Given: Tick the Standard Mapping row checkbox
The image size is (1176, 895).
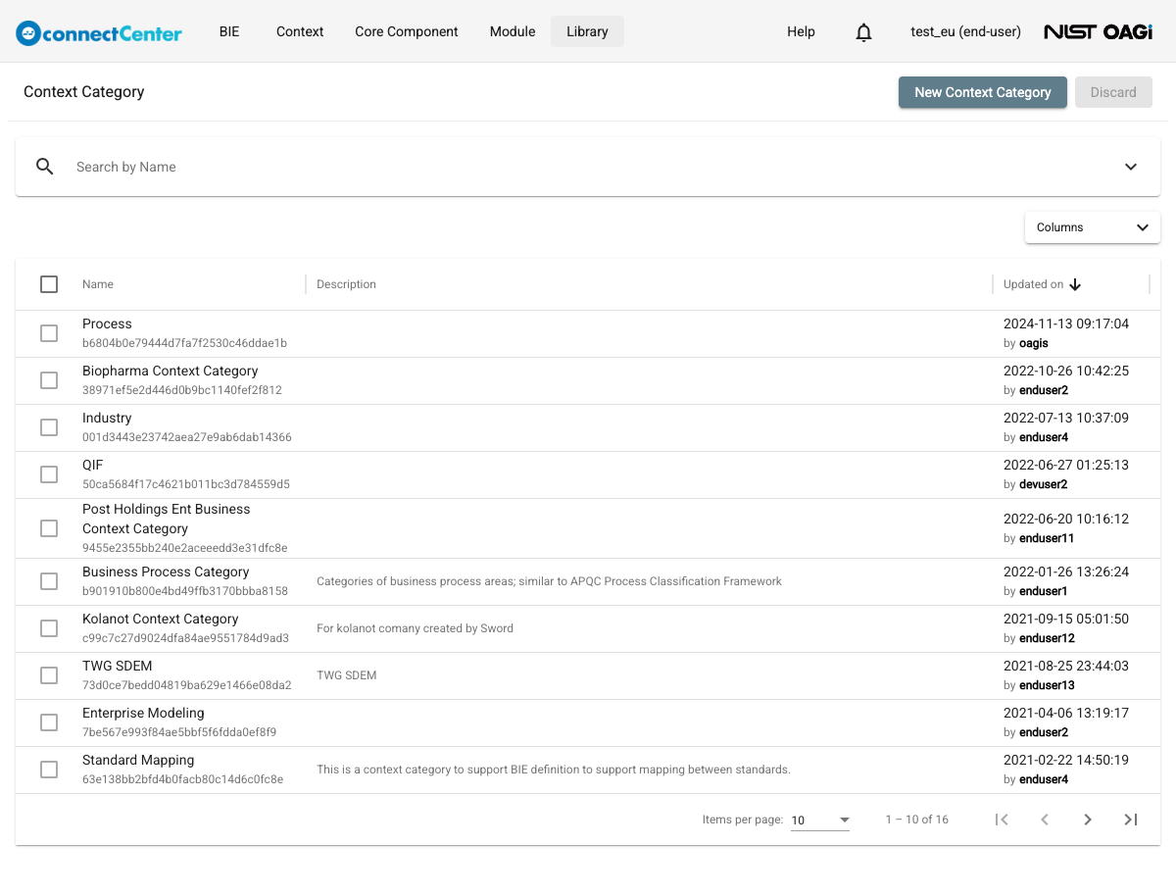Looking at the screenshot, I should 49,770.
